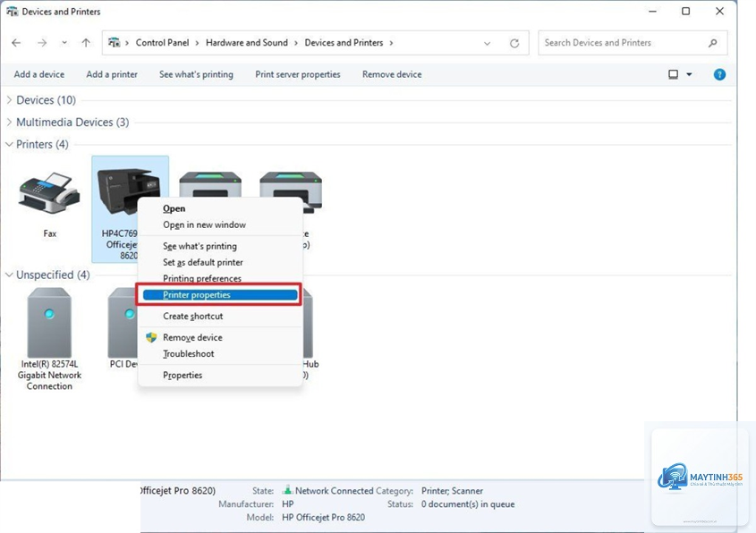This screenshot has width=756, height=533.
Task: Go forward with the right arrow
Action: coord(42,43)
